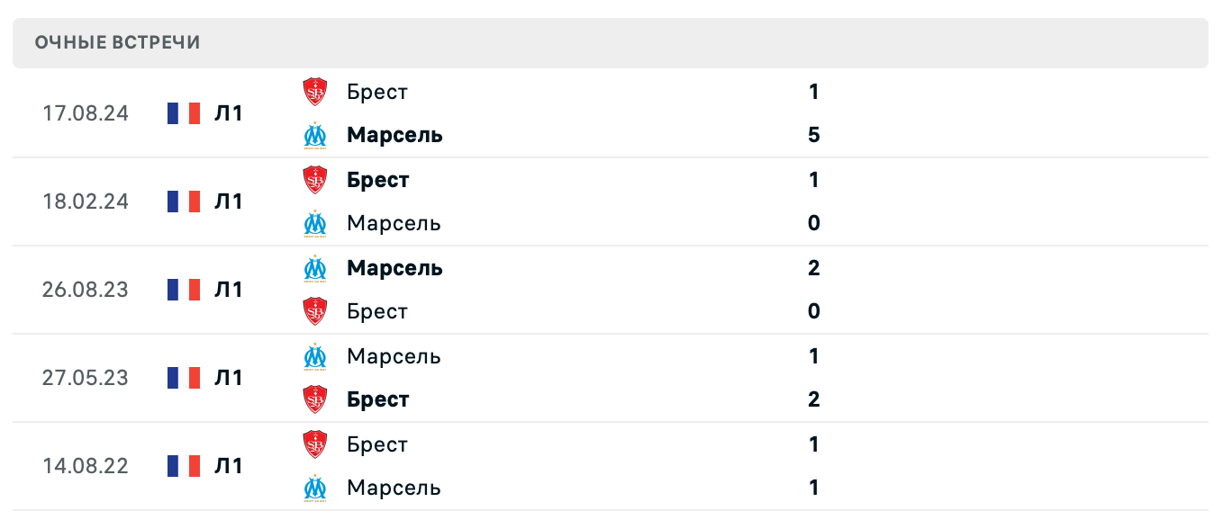The image size is (1223, 529).
Task: Click the bold Марсель team name in the first match
Action: point(394,135)
